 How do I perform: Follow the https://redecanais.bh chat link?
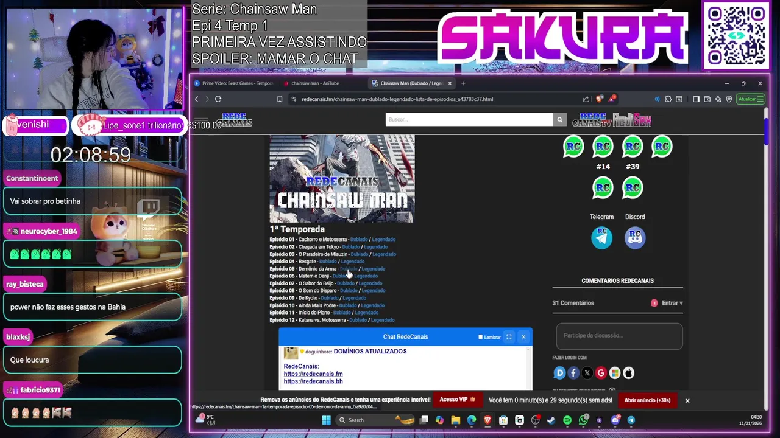(x=313, y=381)
